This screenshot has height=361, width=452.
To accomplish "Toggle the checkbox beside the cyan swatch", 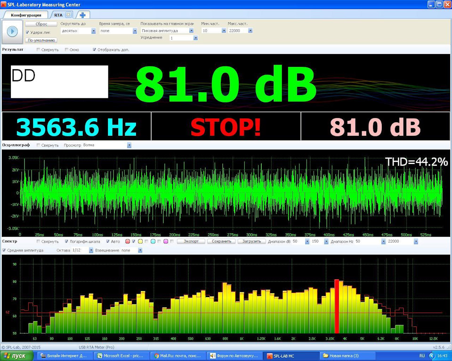I will click(159, 242).
